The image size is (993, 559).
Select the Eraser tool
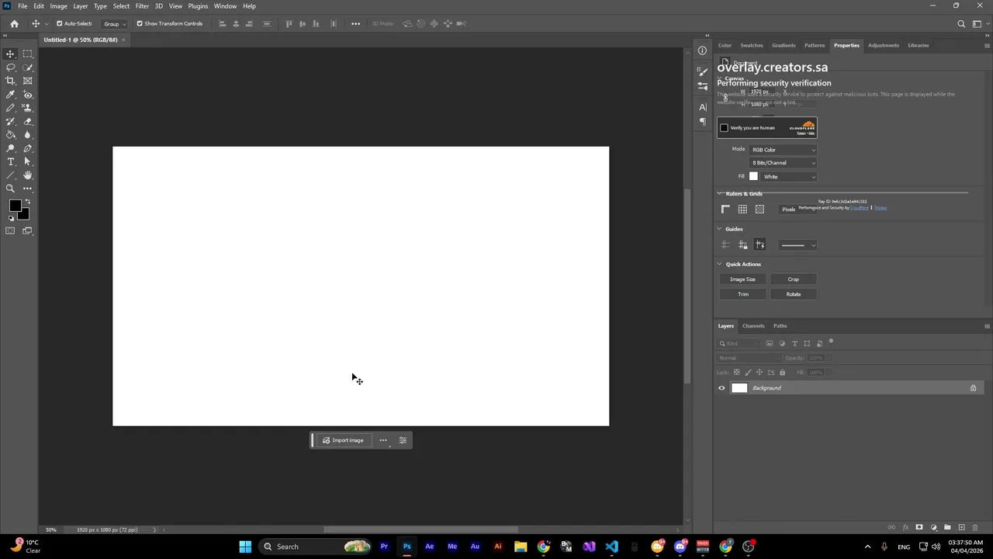[28, 122]
